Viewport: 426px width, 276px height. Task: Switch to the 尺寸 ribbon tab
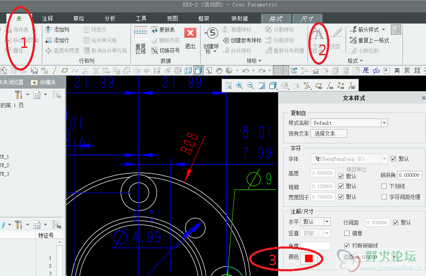[x=307, y=19]
